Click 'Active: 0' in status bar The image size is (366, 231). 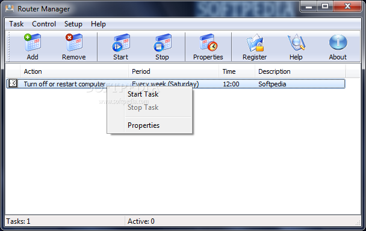click(141, 221)
